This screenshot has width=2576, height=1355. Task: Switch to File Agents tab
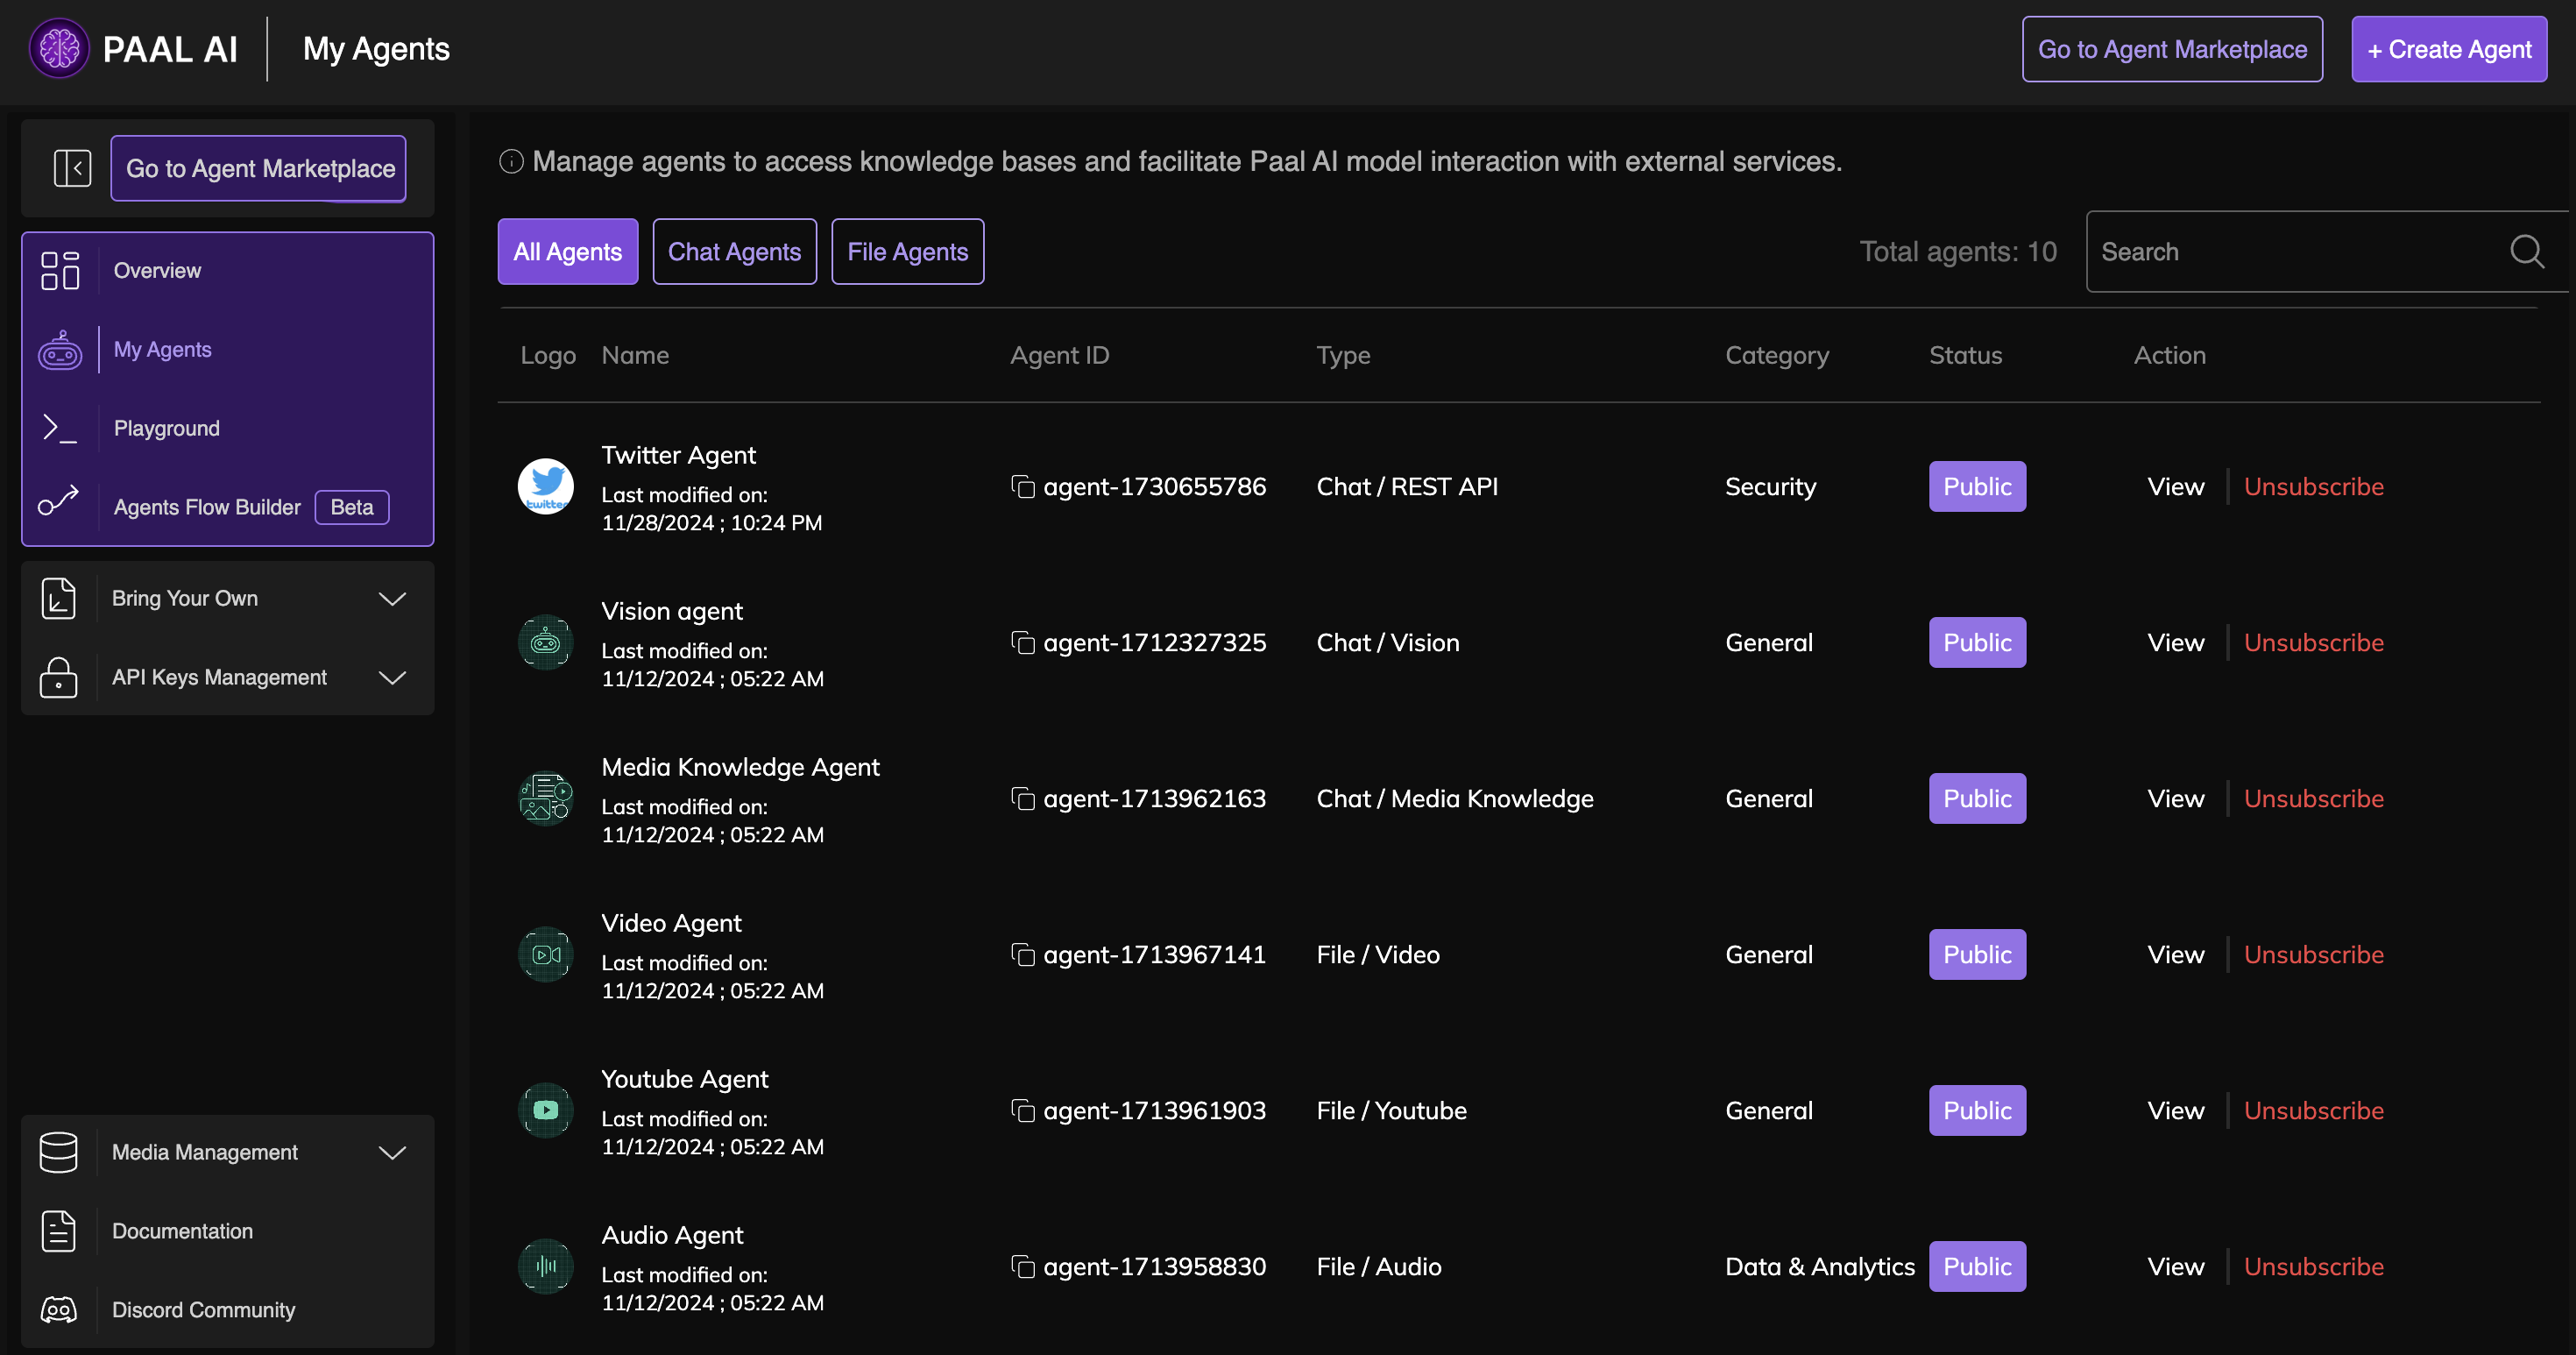(x=907, y=251)
